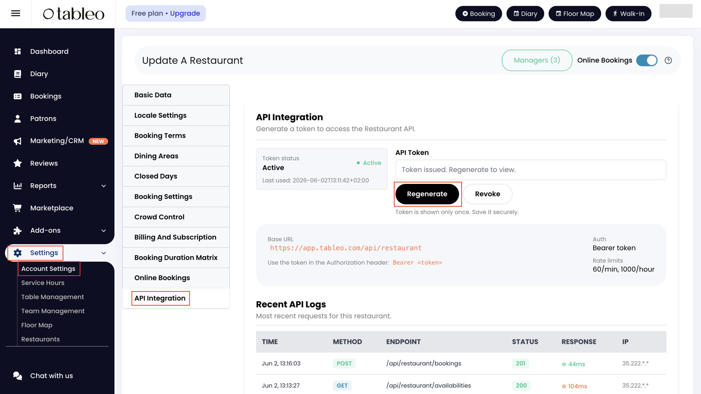Open Table Management in sidebar
This screenshot has width=701, height=394.
point(53,297)
